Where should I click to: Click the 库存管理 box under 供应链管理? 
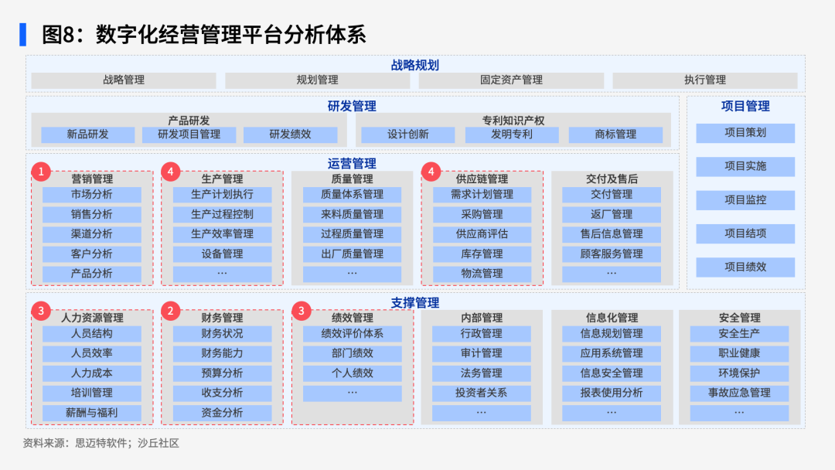(x=482, y=254)
